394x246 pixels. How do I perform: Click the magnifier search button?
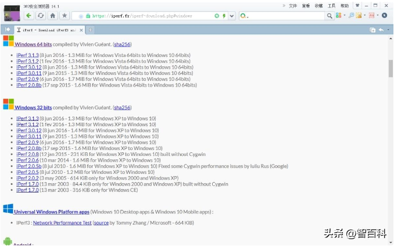[329, 16]
